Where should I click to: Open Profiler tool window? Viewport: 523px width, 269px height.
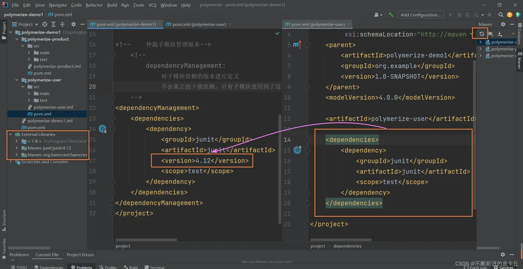tap(108, 267)
